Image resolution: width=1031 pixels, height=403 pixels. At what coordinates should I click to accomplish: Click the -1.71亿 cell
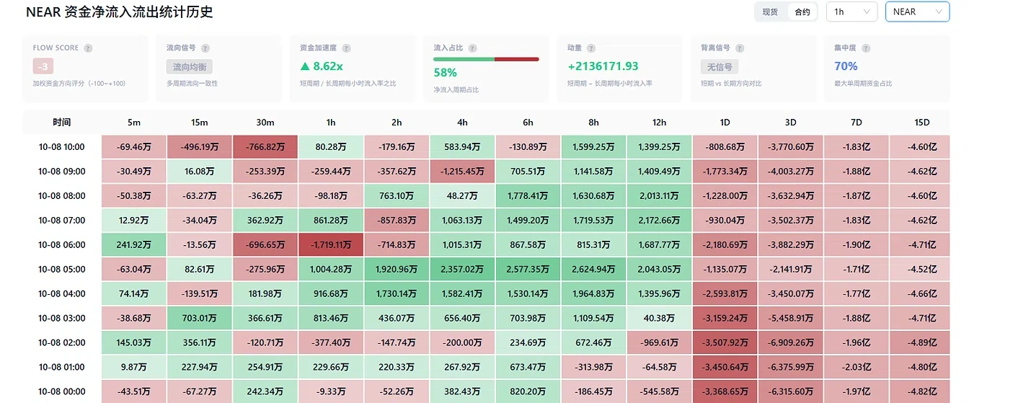[x=857, y=270]
